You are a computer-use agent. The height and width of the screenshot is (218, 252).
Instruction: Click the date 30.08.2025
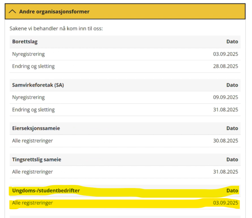tap(225, 141)
